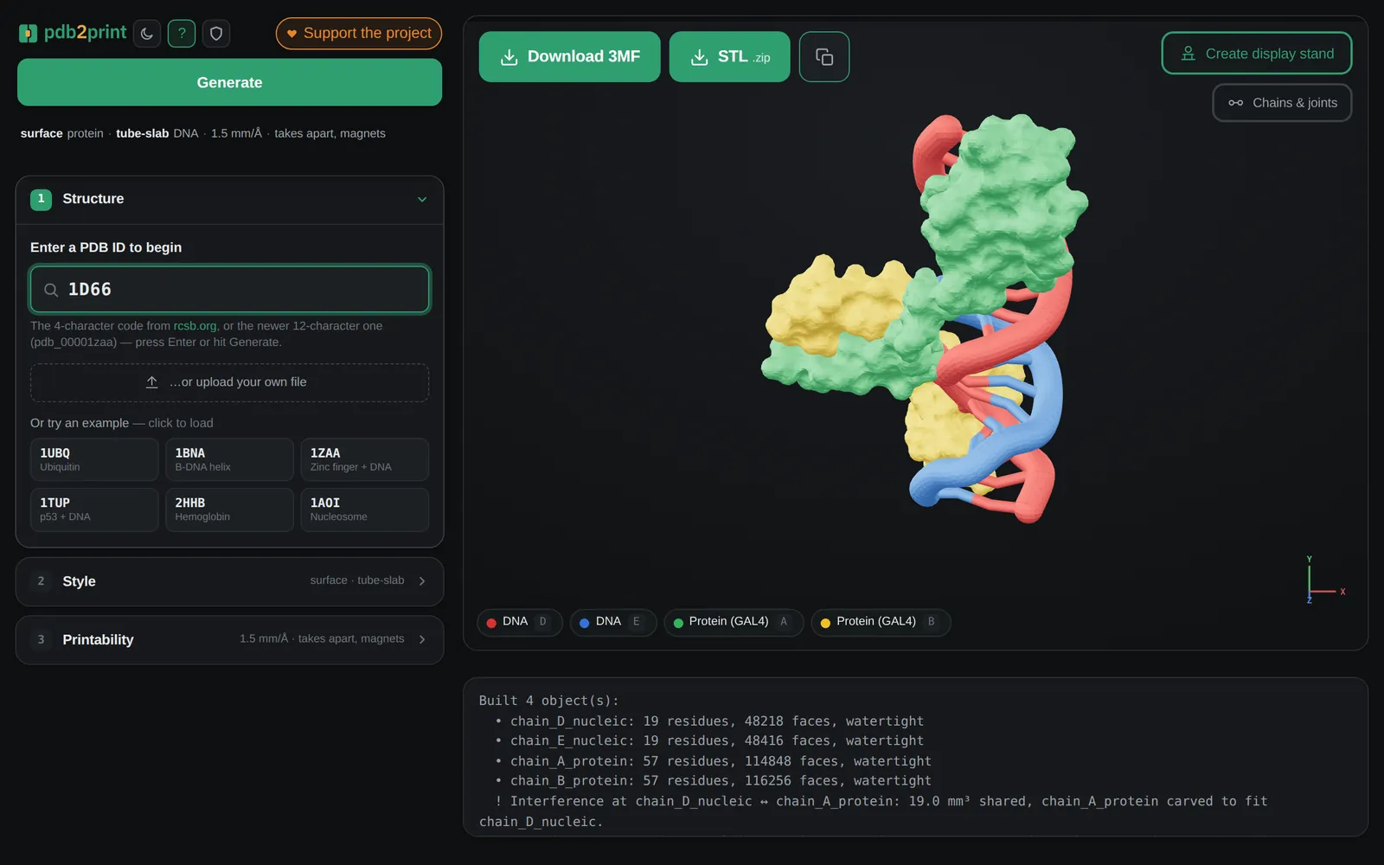The width and height of the screenshot is (1384, 865).
Task: Toggle Protein (GAL4) chain A chip
Action: pos(734,622)
